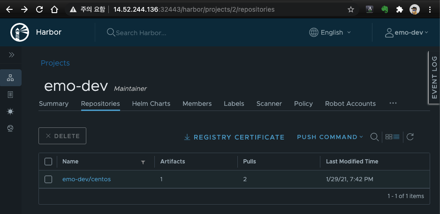Open the Policy tab
Viewport: 440px width, 214px height.
[x=303, y=103]
